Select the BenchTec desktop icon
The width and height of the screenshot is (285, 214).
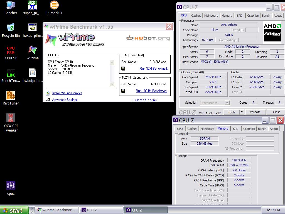[x=11, y=76]
